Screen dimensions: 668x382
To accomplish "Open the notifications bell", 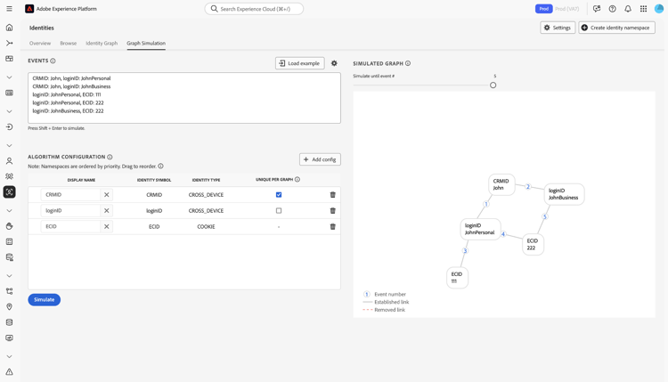I will (628, 9).
